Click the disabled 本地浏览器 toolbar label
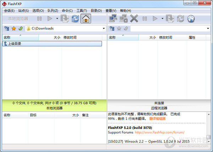The width and height of the screenshot is (213, 152). (18, 18)
